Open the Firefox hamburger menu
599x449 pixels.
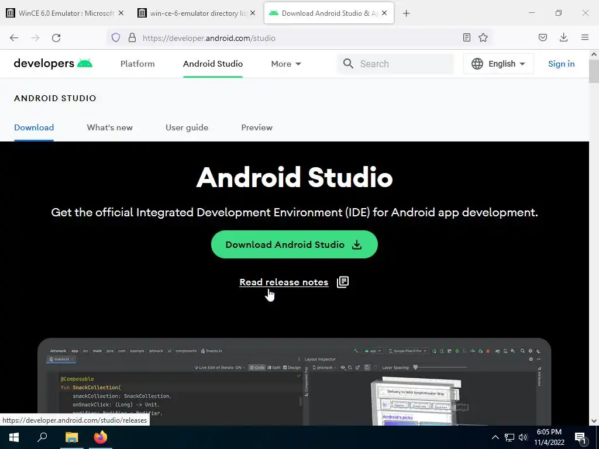pos(585,37)
